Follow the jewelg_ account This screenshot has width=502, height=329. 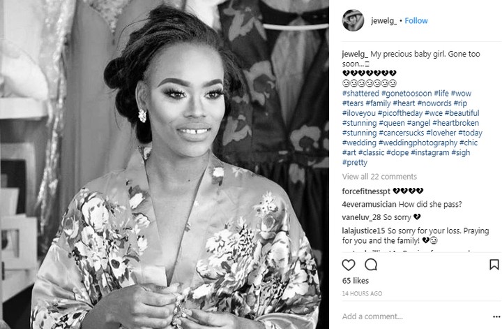416,21
